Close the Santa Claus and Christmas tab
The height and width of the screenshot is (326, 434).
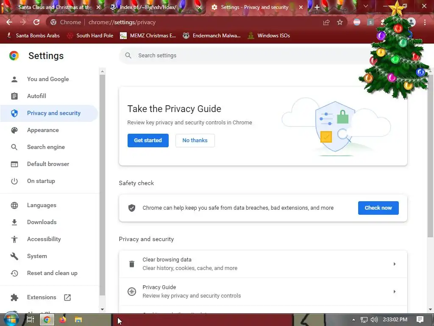[x=98, y=7]
